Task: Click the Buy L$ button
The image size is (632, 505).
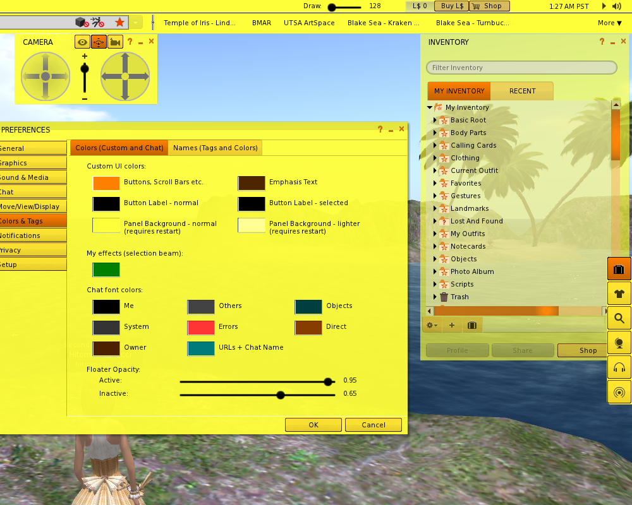Action: [x=451, y=6]
